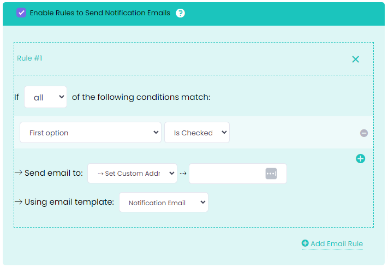388x268 pixels.
Task: Click the Rule #1 header label
Action: pyautogui.click(x=29, y=58)
